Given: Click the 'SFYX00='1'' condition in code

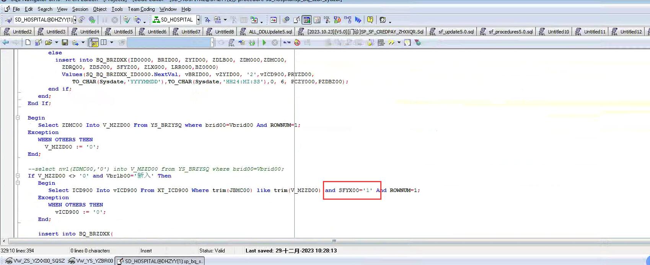Looking at the screenshot, I should click(x=355, y=190).
